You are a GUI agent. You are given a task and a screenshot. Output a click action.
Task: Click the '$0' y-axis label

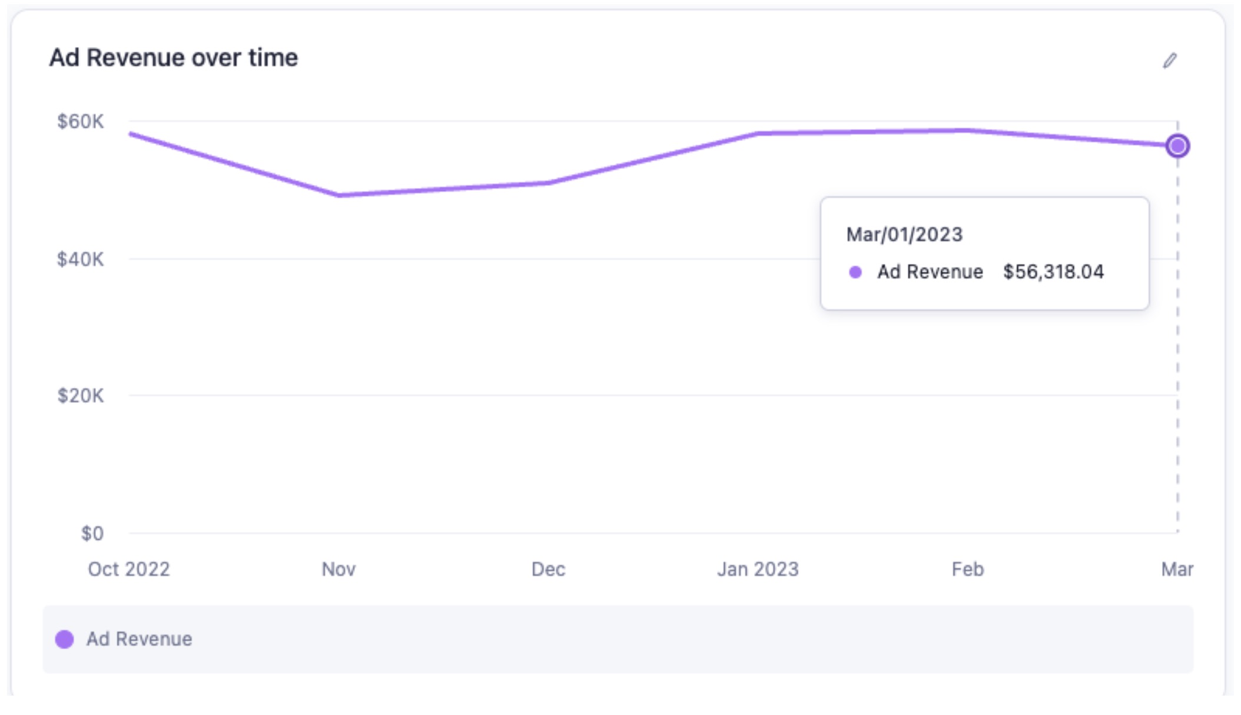coord(92,533)
